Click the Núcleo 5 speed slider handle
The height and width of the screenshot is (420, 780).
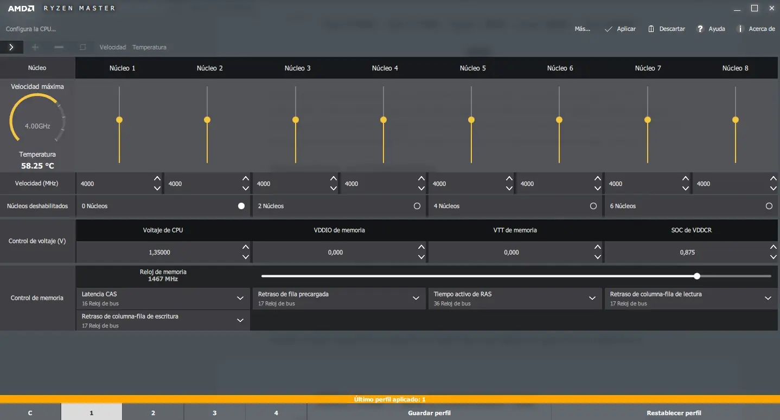[x=471, y=120]
